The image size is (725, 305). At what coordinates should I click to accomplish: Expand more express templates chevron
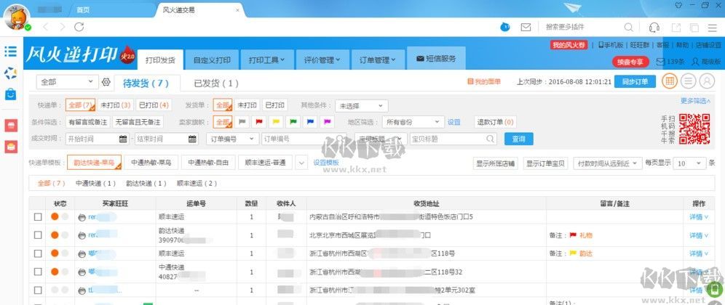point(301,163)
